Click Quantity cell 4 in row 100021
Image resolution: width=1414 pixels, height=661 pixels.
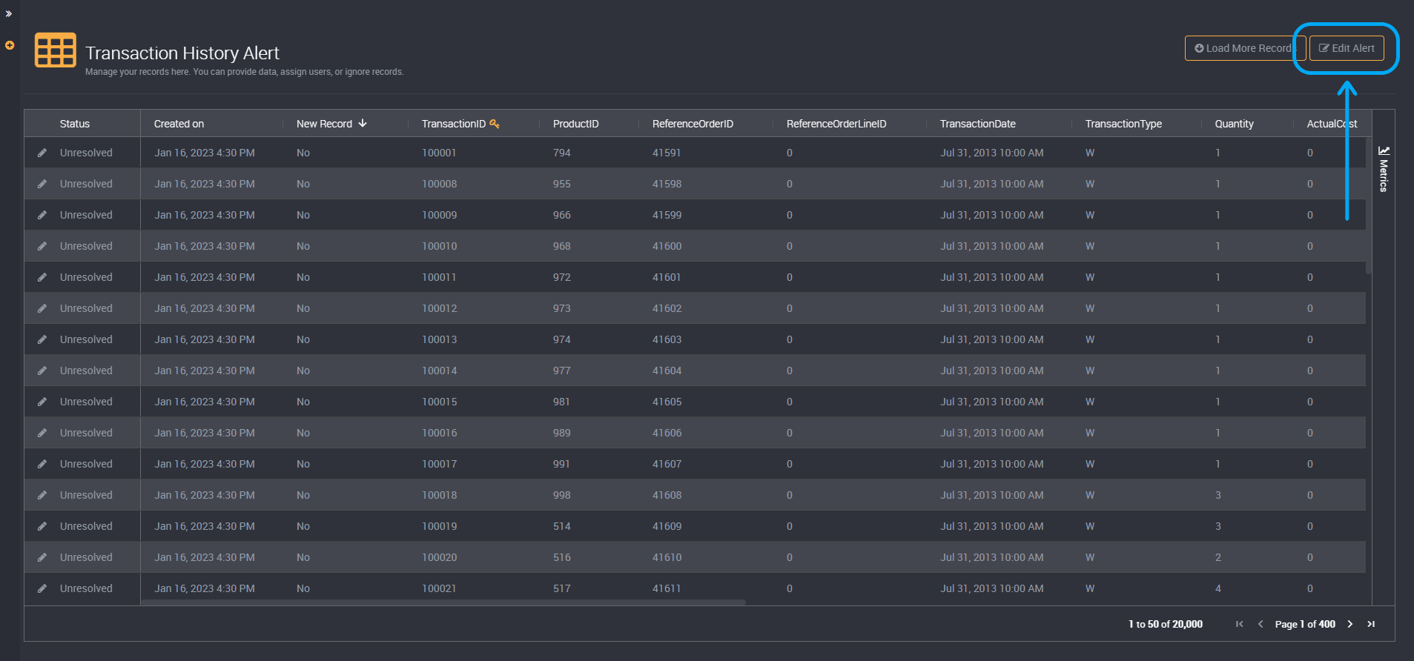pyautogui.click(x=1218, y=588)
